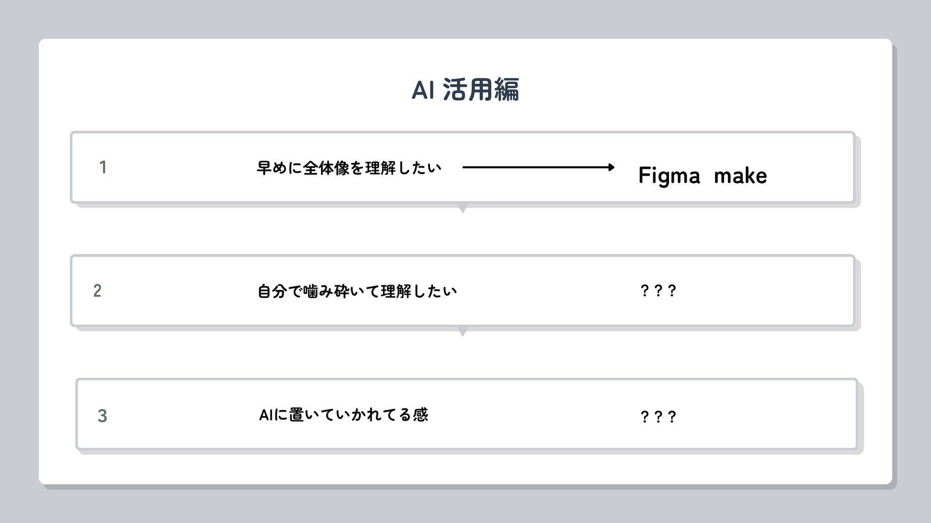Click the word 'Figma' in row one
931x523 pixels.
[669, 175]
